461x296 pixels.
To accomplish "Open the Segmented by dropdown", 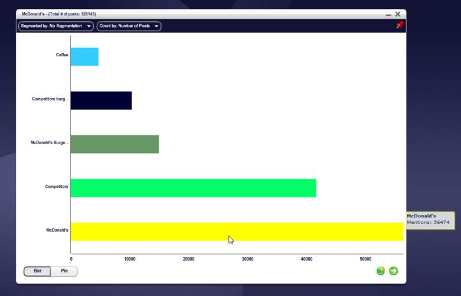I will pyautogui.click(x=56, y=26).
